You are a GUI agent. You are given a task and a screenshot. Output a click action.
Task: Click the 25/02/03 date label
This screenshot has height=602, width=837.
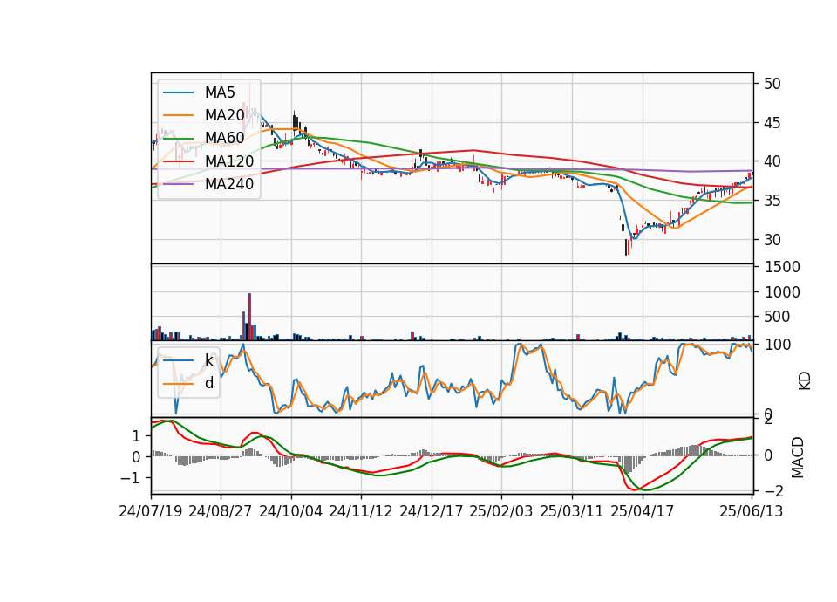click(x=501, y=511)
